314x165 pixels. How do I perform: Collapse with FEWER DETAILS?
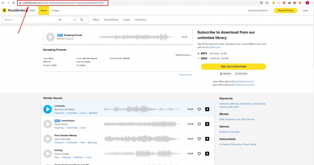(x=183, y=55)
